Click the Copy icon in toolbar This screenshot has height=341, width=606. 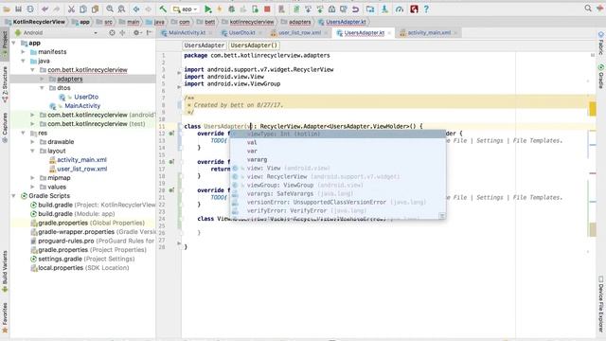83,9
